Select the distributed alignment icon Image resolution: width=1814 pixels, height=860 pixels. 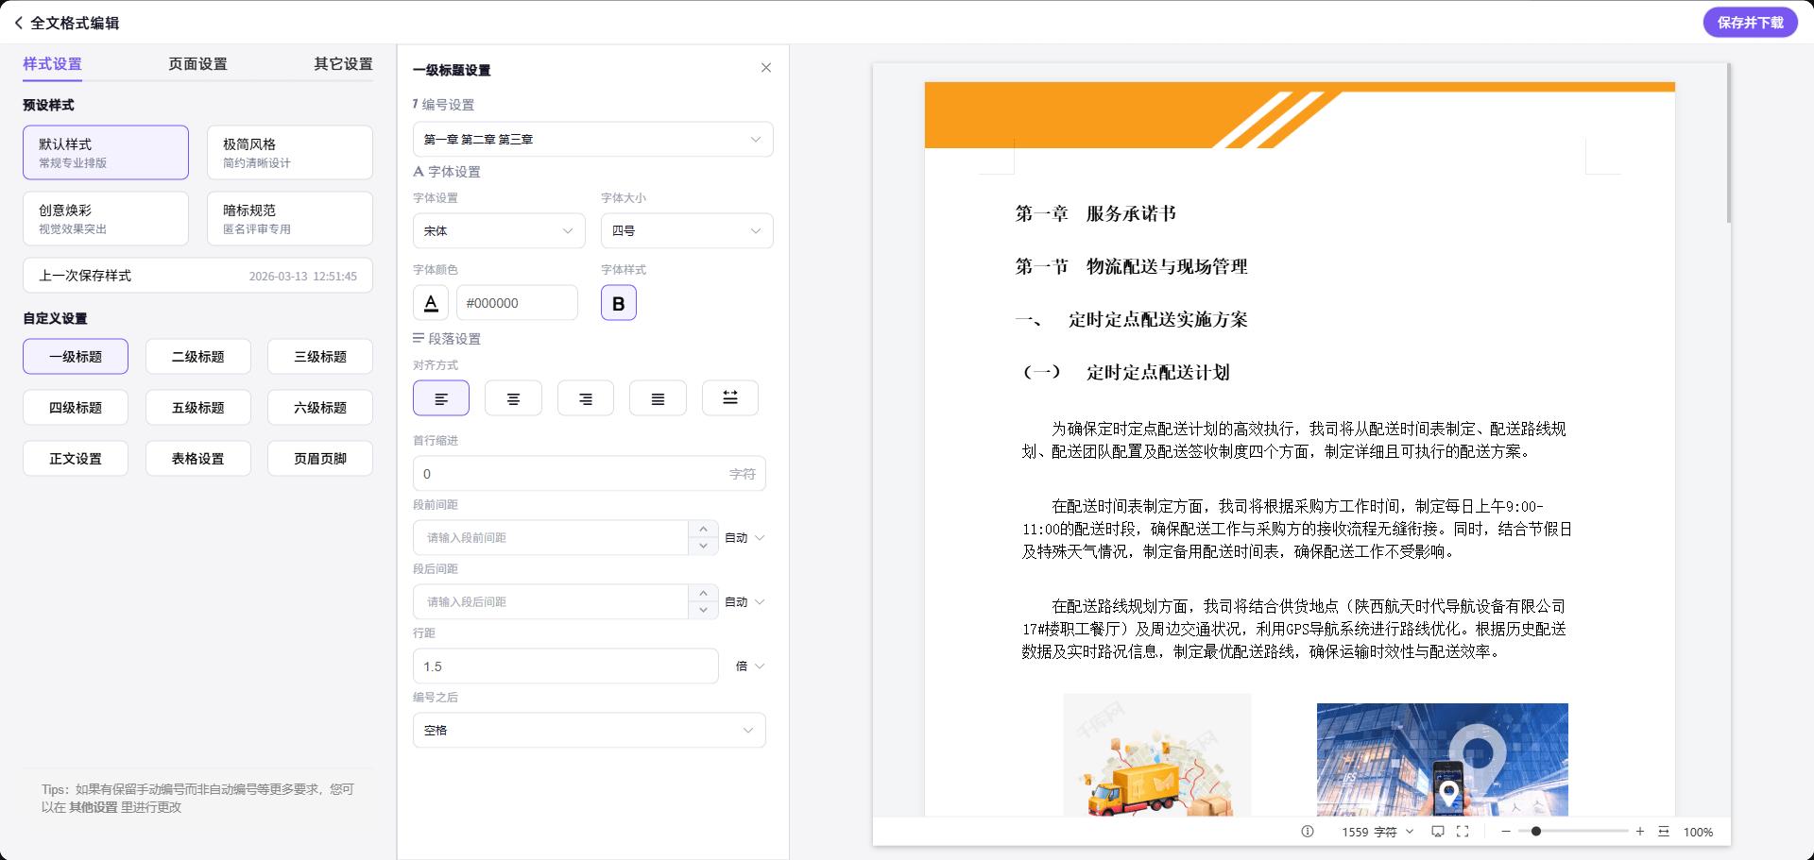[729, 397]
